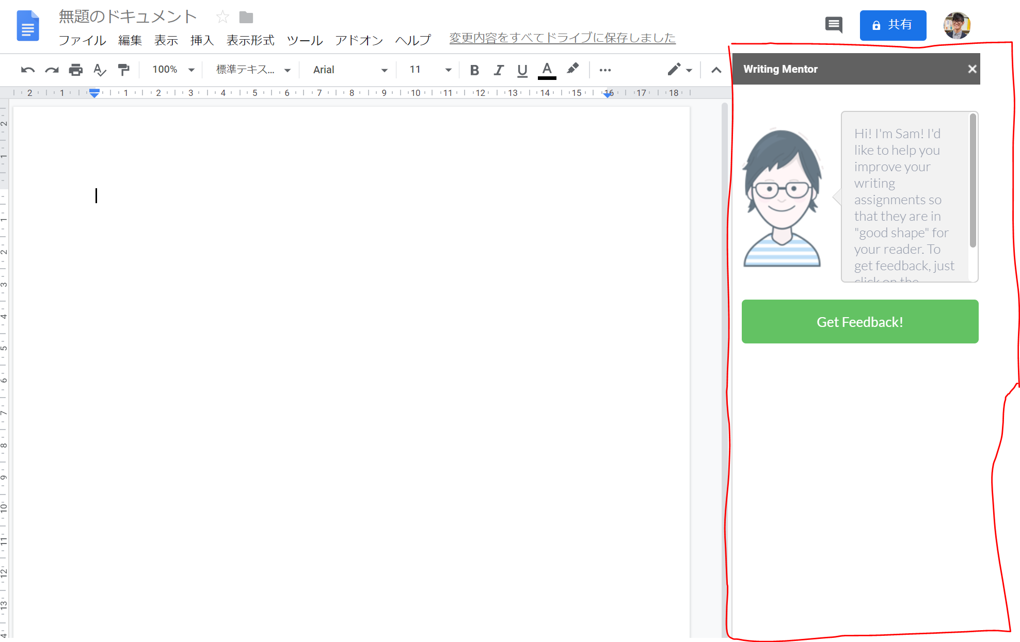
Task: Open the Arial font dropdown
Action: (x=350, y=70)
